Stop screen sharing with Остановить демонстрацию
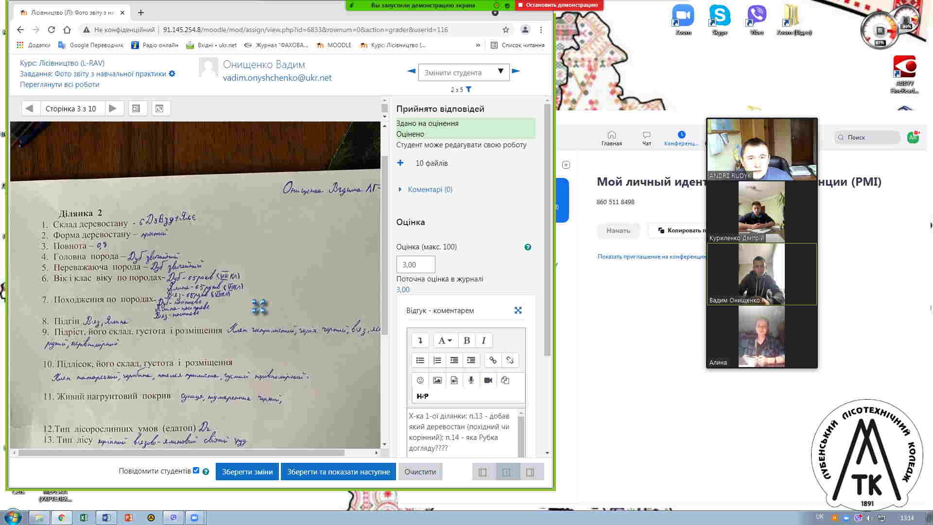This screenshot has height=525, width=933. coord(559,5)
